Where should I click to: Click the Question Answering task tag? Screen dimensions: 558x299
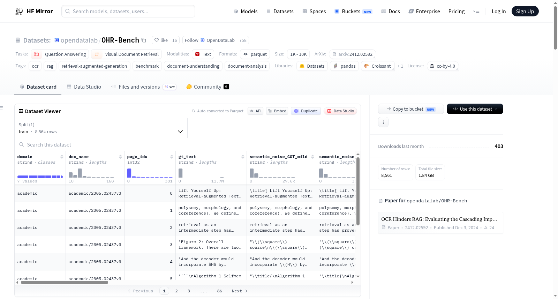tap(60, 54)
